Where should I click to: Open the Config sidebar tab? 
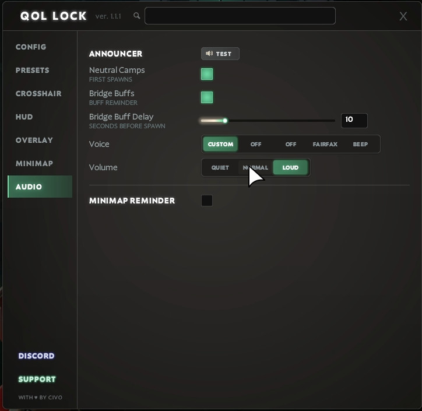(31, 47)
